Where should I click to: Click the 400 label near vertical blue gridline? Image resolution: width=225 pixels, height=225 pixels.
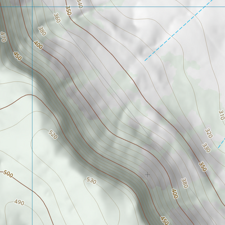[38, 45]
